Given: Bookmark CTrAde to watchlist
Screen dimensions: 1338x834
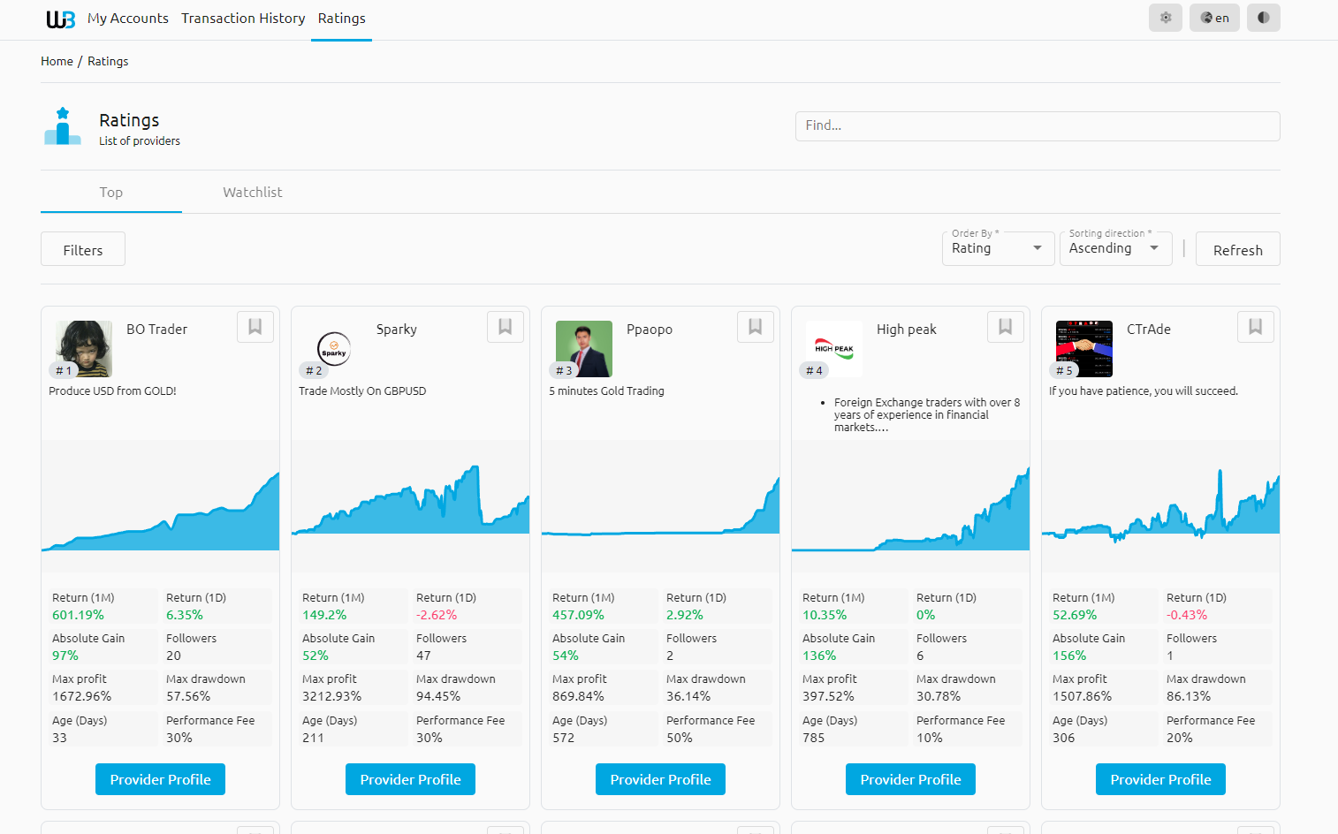Looking at the screenshot, I should tap(1256, 327).
